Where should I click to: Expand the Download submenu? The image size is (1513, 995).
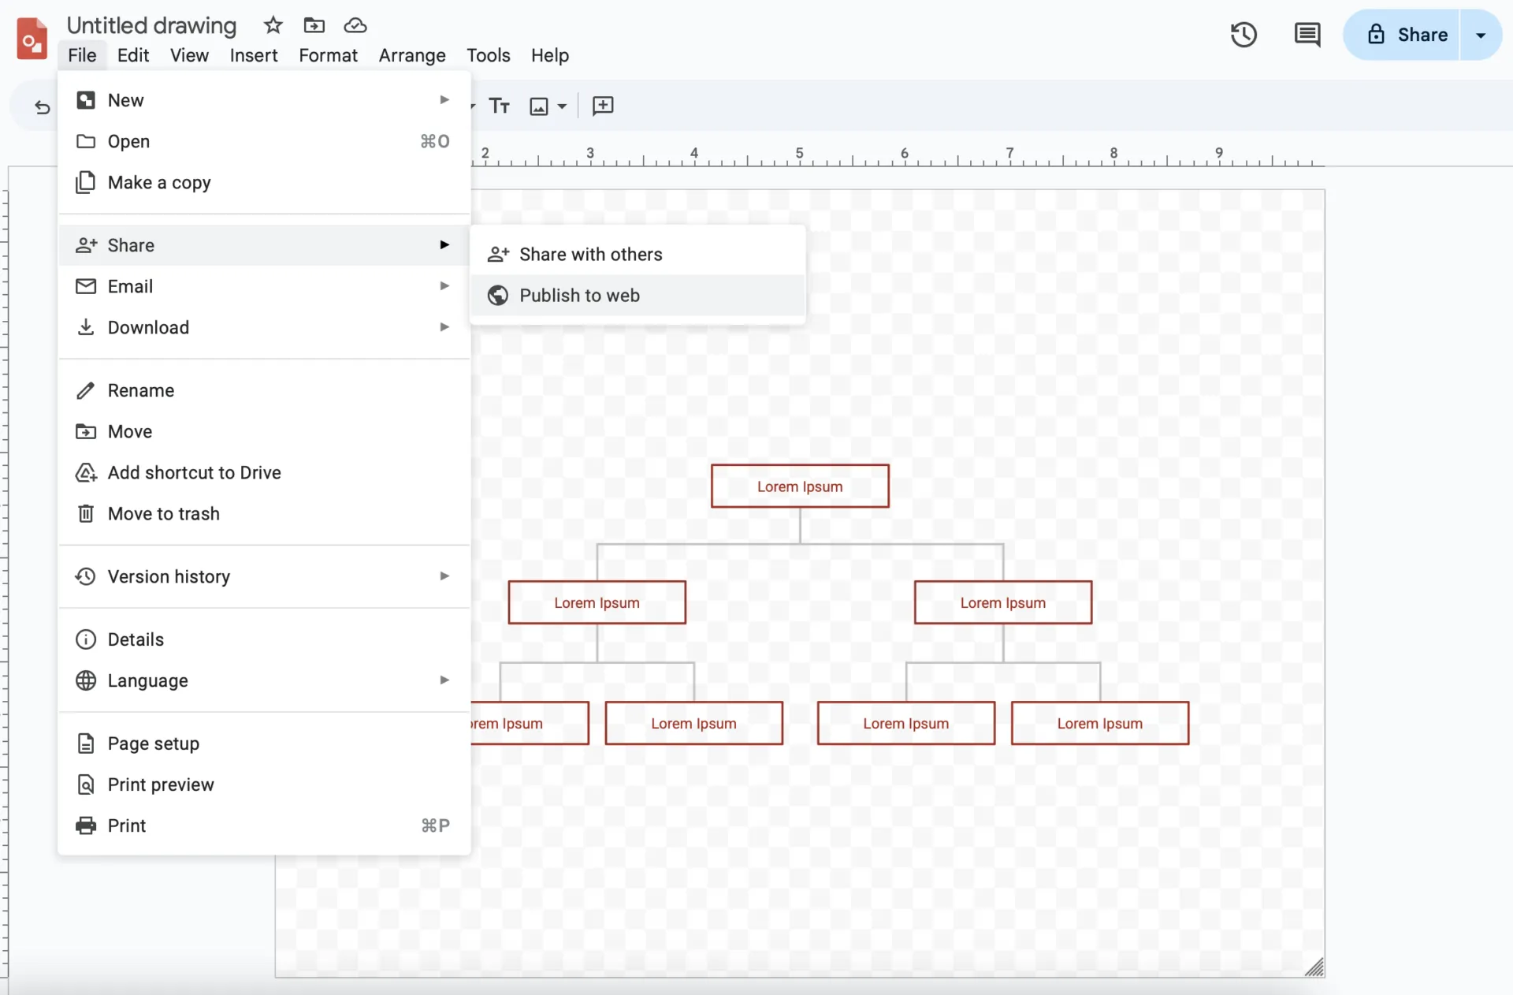click(x=264, y=327)
